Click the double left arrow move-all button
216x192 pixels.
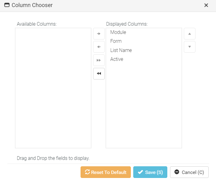(x=99, y=74)
